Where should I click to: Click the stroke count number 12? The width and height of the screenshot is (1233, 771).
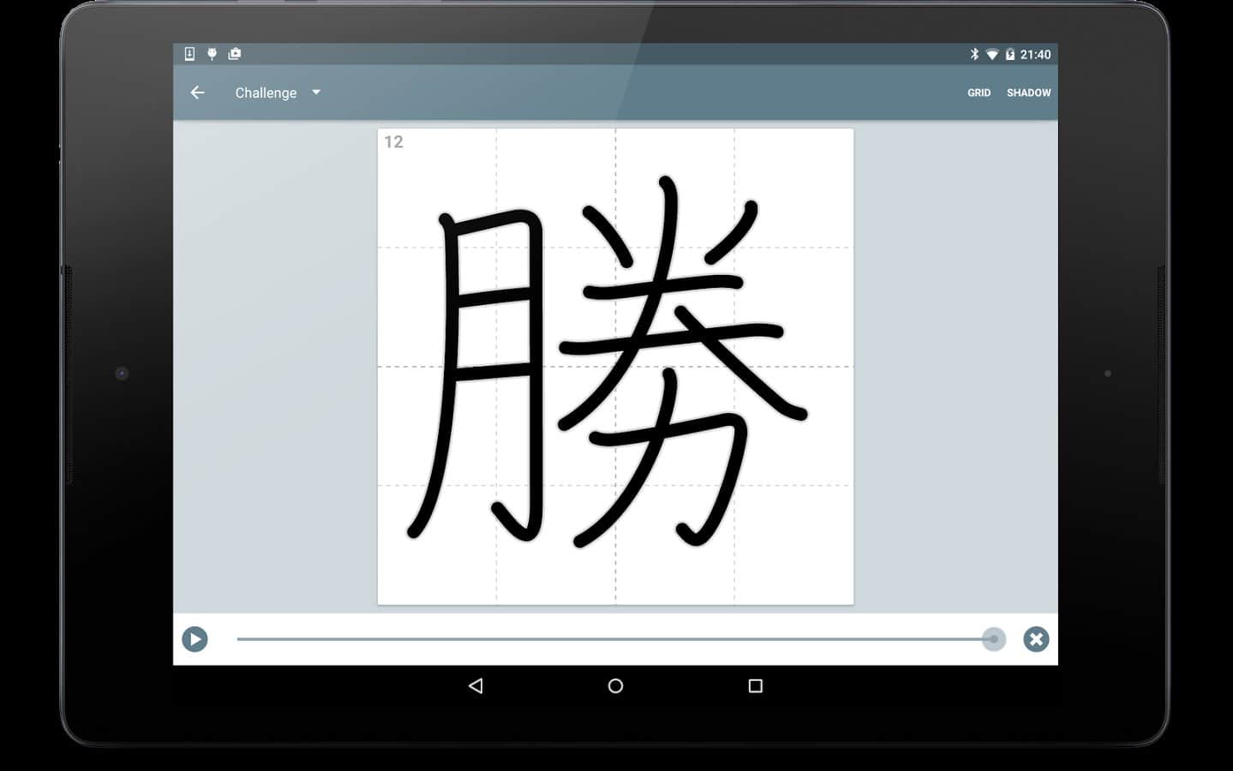[393, 142]
